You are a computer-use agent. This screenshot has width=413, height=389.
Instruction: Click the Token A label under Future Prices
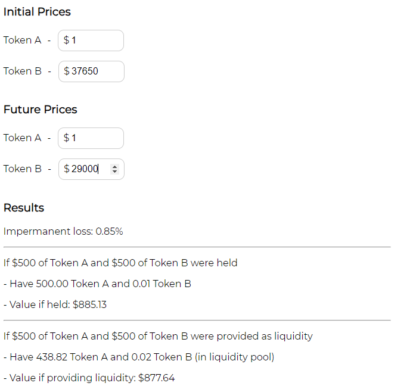(x=23, y=138)
